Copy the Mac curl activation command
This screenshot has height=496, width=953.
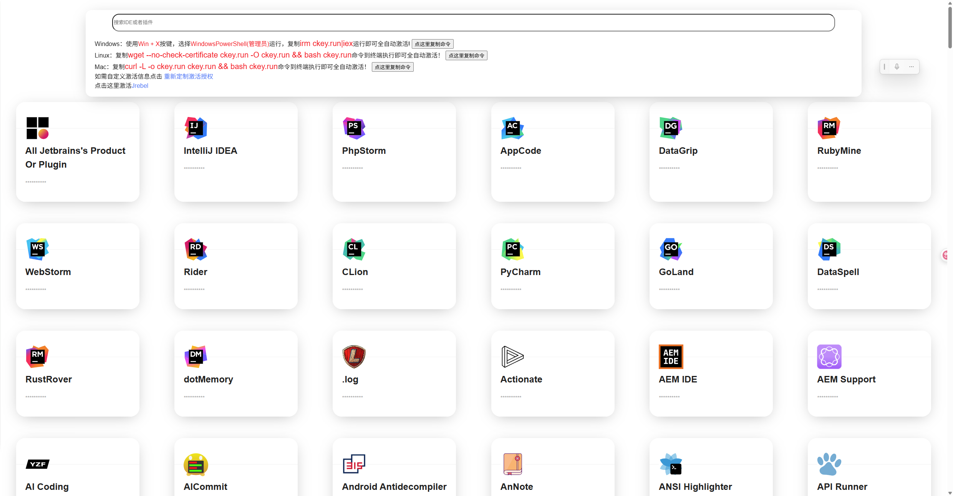pos(393,67)
